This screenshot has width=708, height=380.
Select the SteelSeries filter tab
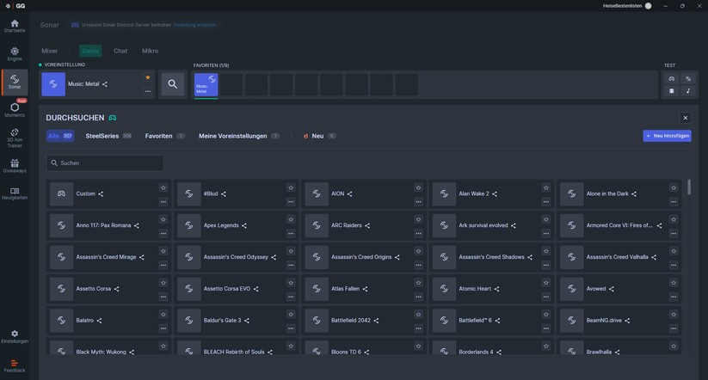(x=102, y=136)
